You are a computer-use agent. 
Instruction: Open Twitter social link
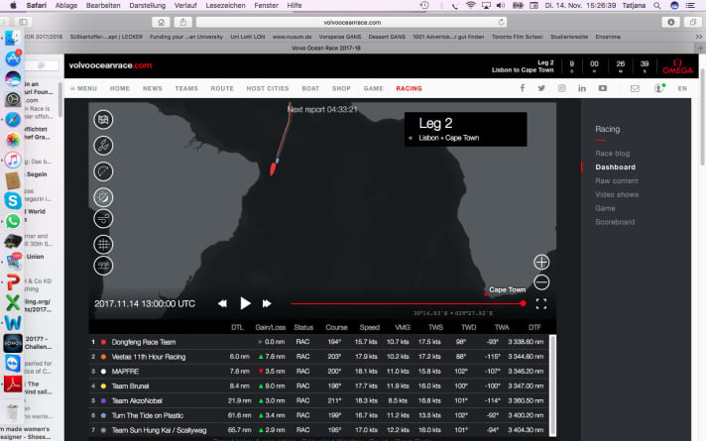tap(541, 88)
